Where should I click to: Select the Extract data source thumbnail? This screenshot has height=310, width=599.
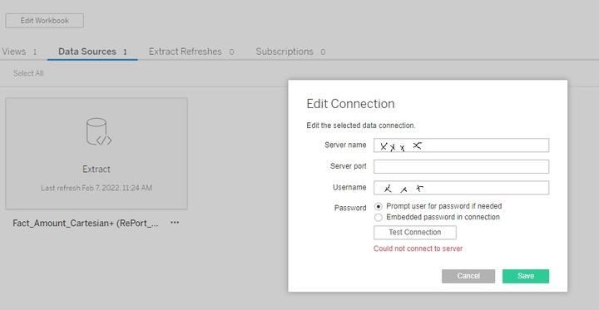tap(97, 154)
